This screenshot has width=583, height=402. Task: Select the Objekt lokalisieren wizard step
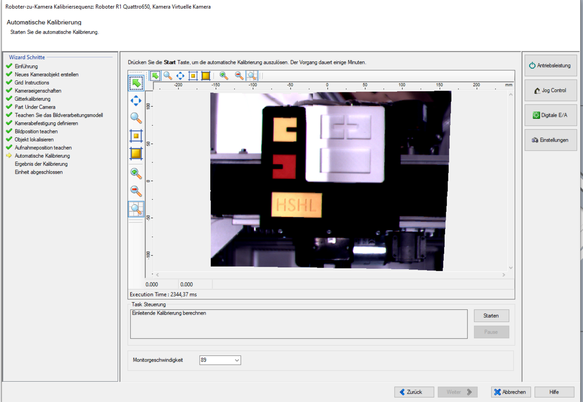point(34,140)
